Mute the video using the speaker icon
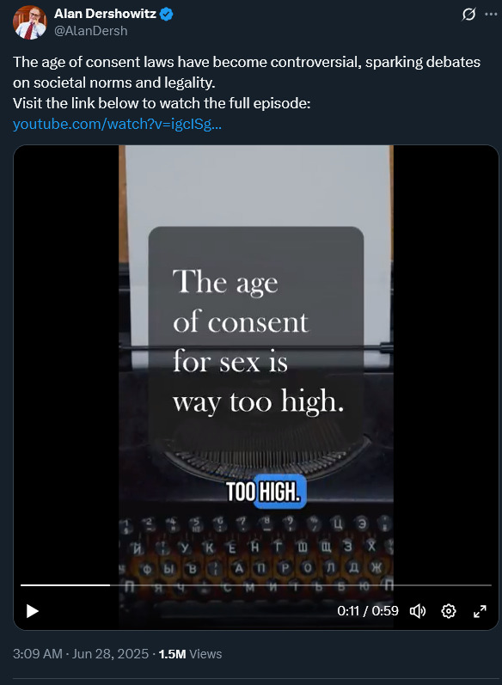 tap(418, 611)
